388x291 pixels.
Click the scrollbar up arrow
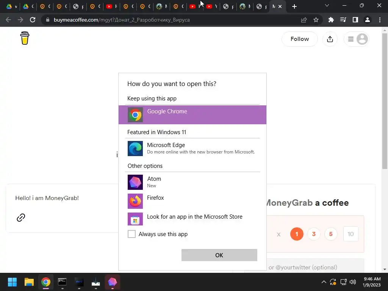pos(385,30)
